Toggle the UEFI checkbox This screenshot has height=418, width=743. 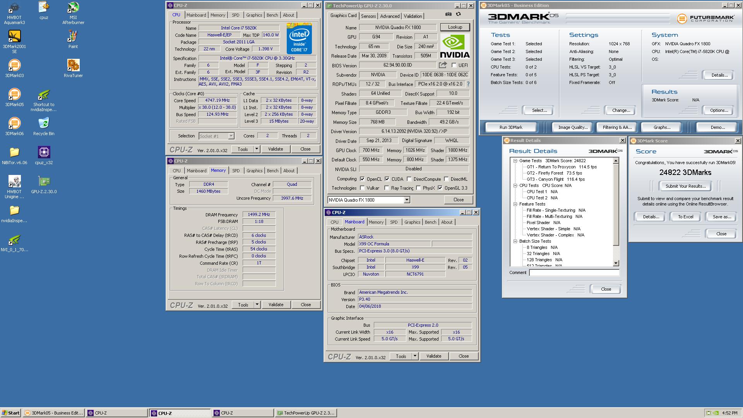[x=454, y=65]
